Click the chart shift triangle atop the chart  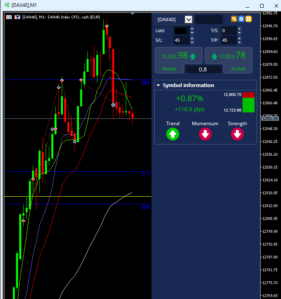tap(133, 14)
